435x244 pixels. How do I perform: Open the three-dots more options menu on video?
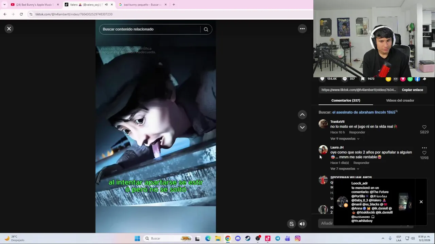click(302, 29)
